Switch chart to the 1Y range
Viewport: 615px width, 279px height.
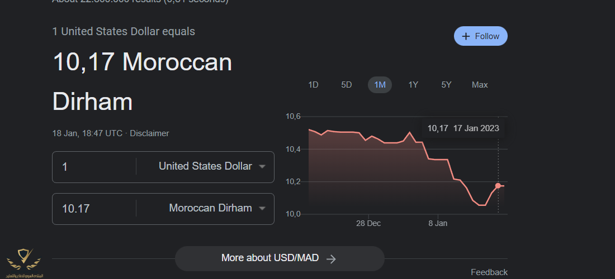pyautogui.click(x=413, y=85)
